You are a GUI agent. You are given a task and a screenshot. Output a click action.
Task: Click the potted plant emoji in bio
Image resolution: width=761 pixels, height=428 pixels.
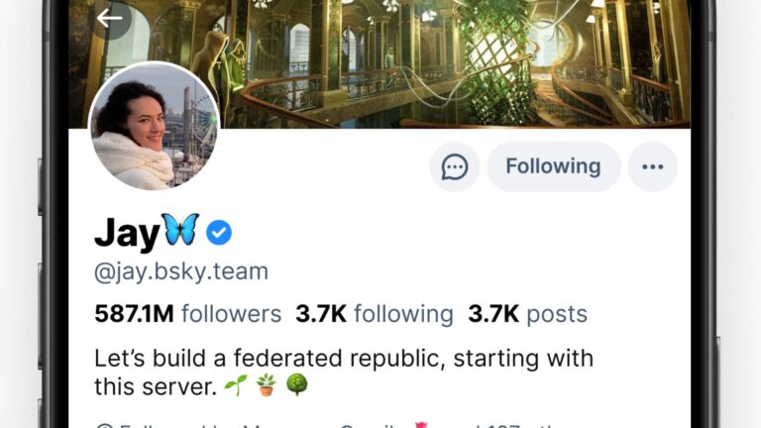coord(267,384)
